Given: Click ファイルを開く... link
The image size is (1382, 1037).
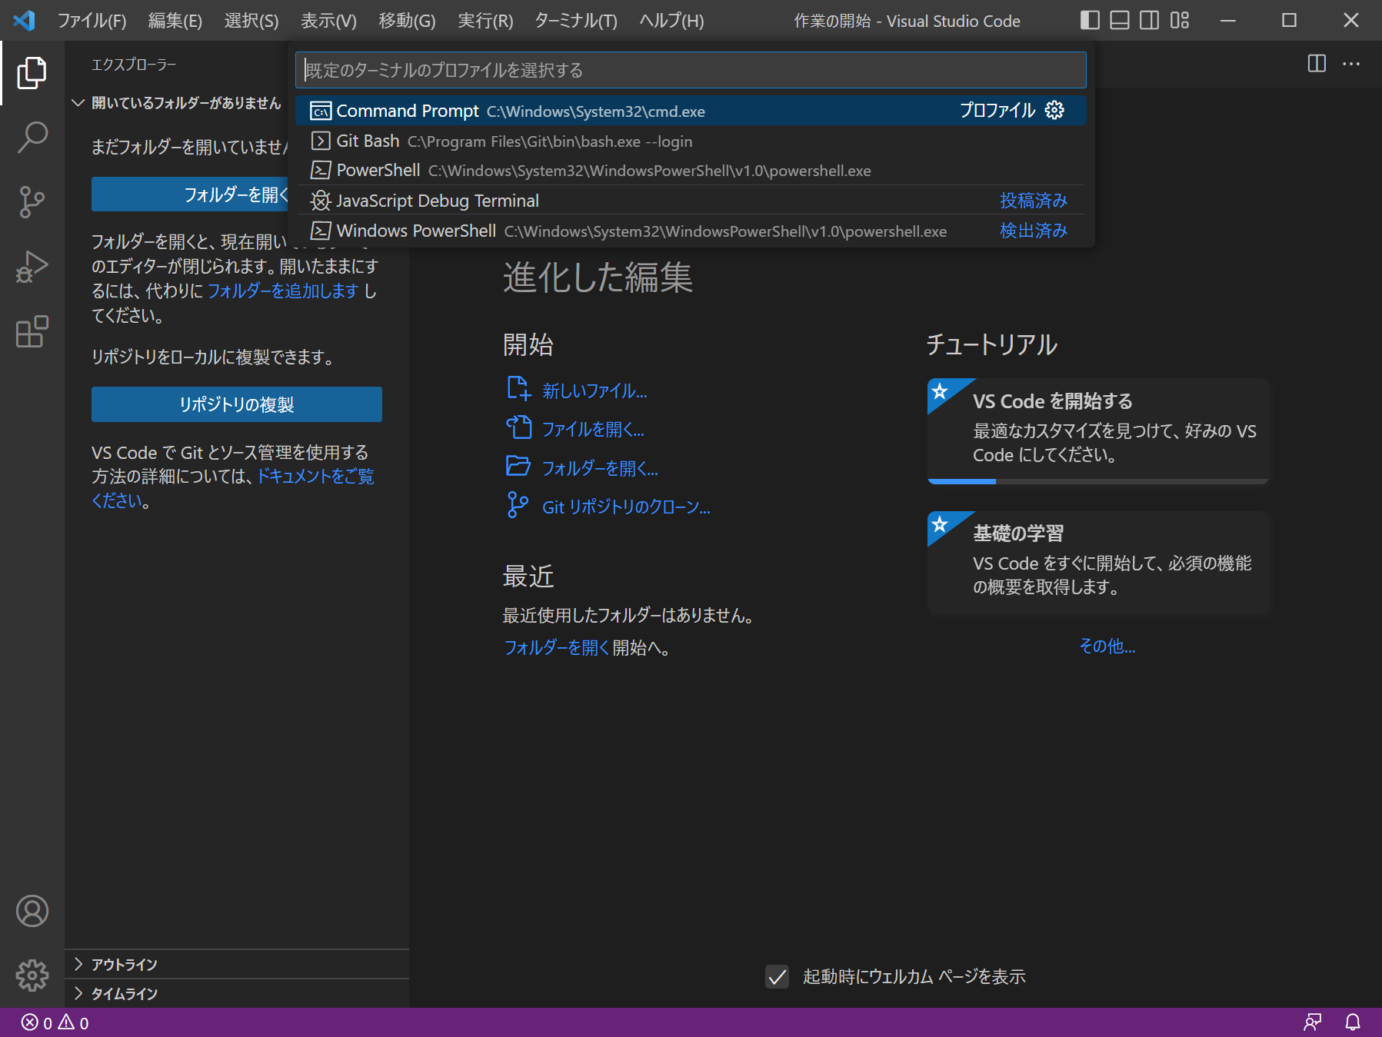Looking at the screenshot, I should 593,429.
